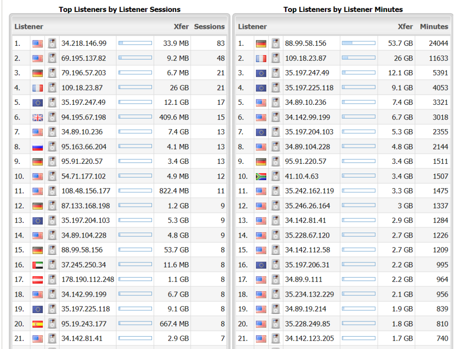Click the Spanish flag beside 95.19.243.177
This screenshot has height=349, width=455.
pos(37,324)
